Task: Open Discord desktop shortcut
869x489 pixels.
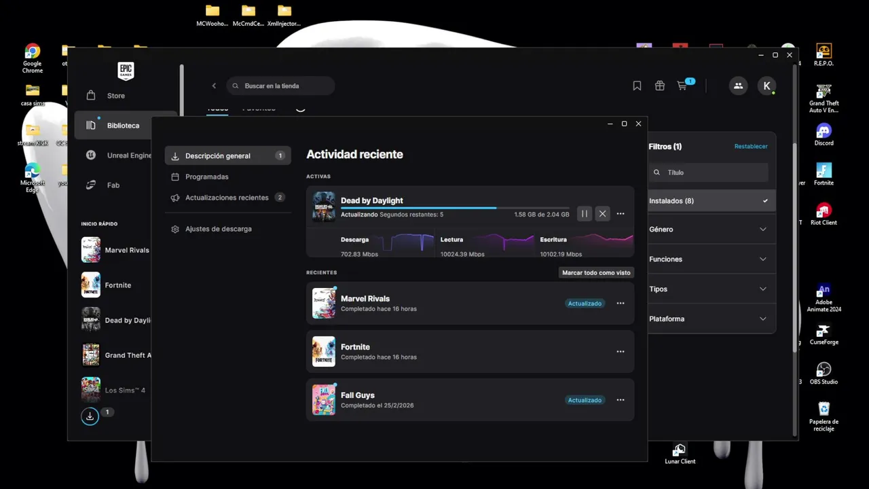Action: pyautogui.click(x=824, y=134)
